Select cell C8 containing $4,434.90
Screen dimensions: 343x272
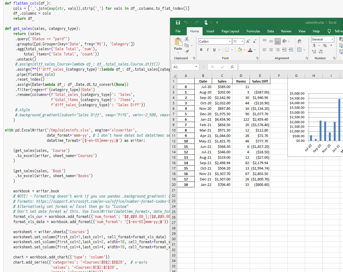click(x=222, y=120)
